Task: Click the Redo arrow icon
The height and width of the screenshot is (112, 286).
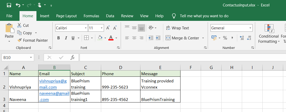Action: pos(29,5)
